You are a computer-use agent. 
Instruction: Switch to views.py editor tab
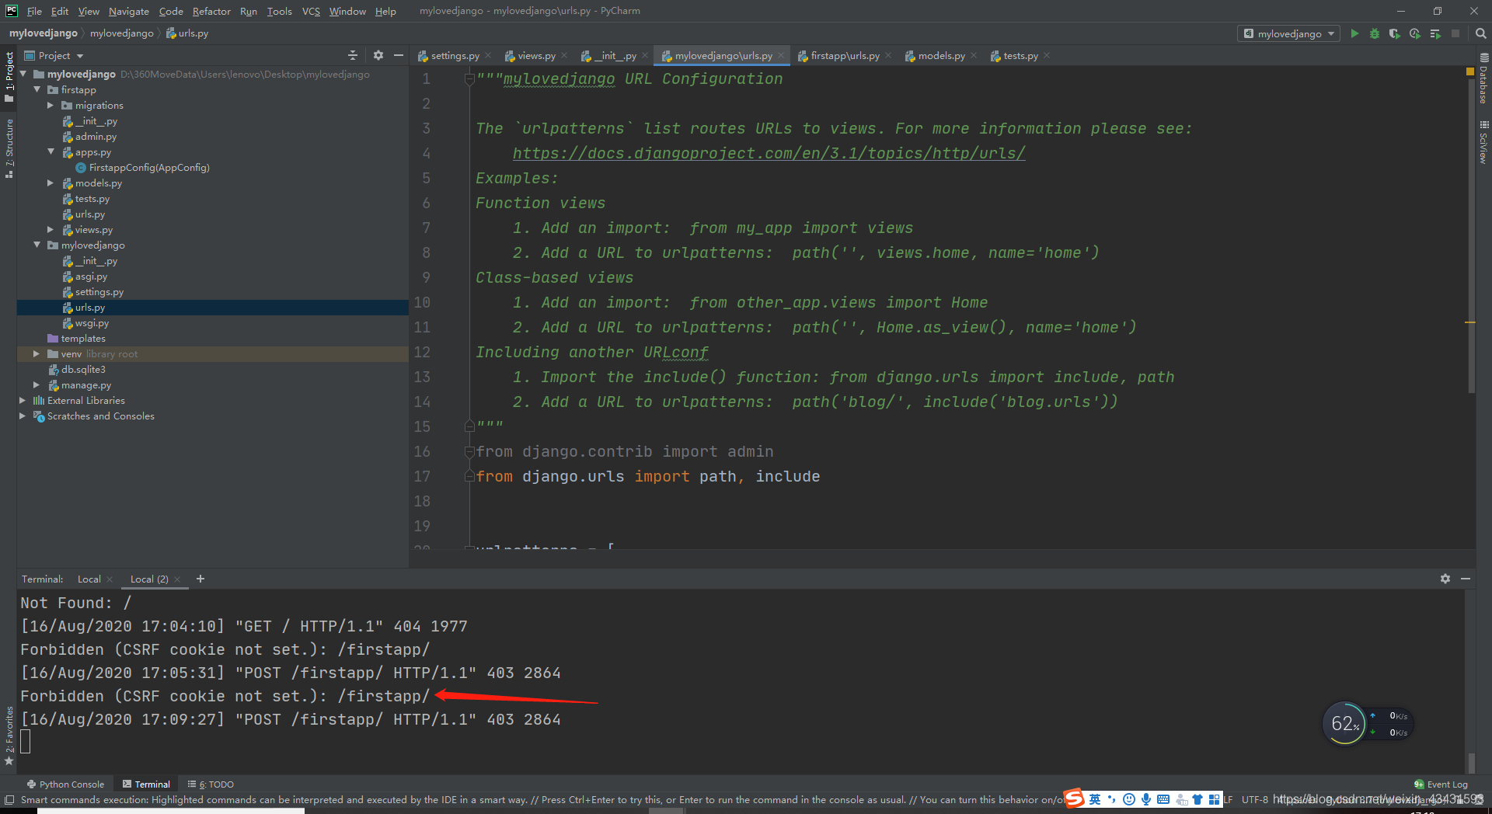click(x=536, y=55)
